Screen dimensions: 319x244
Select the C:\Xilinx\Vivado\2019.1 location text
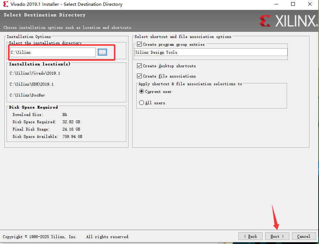click(35, 73)
